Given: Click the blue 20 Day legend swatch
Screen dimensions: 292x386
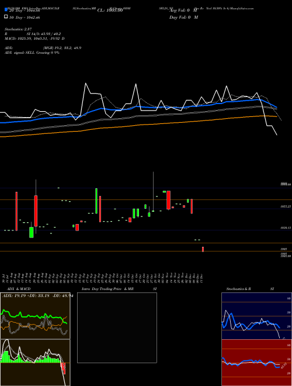Looking at the screenshot, I should click(x=6, y=10).
